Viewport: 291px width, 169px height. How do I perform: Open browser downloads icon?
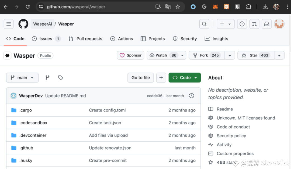point(265,7)
